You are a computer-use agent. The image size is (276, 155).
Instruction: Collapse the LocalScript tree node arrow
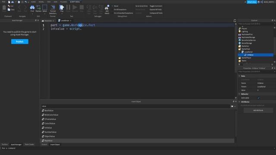coord(239,52)
